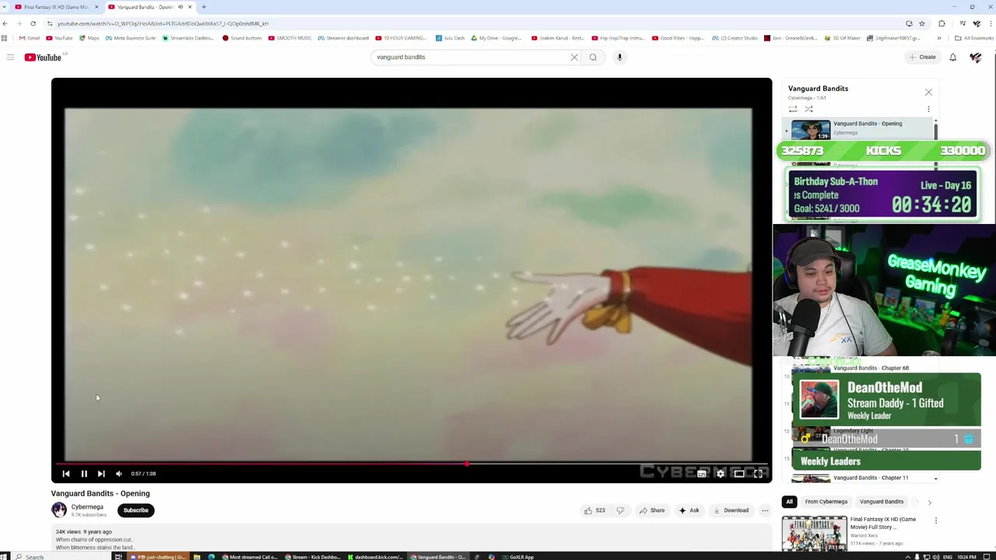This screenshot has height=560, width=996.
Task: Toggle playlist loop
Action: (x=793, y=109)
